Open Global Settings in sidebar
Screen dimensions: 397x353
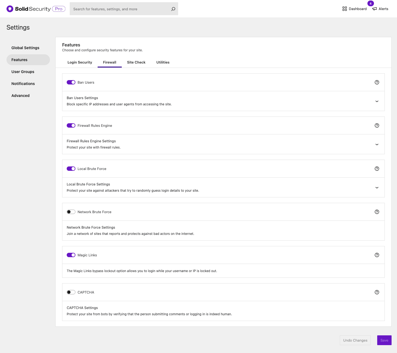coord(28,48)
